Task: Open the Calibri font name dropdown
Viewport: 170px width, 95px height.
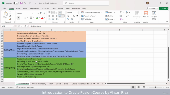Action: 32,13
